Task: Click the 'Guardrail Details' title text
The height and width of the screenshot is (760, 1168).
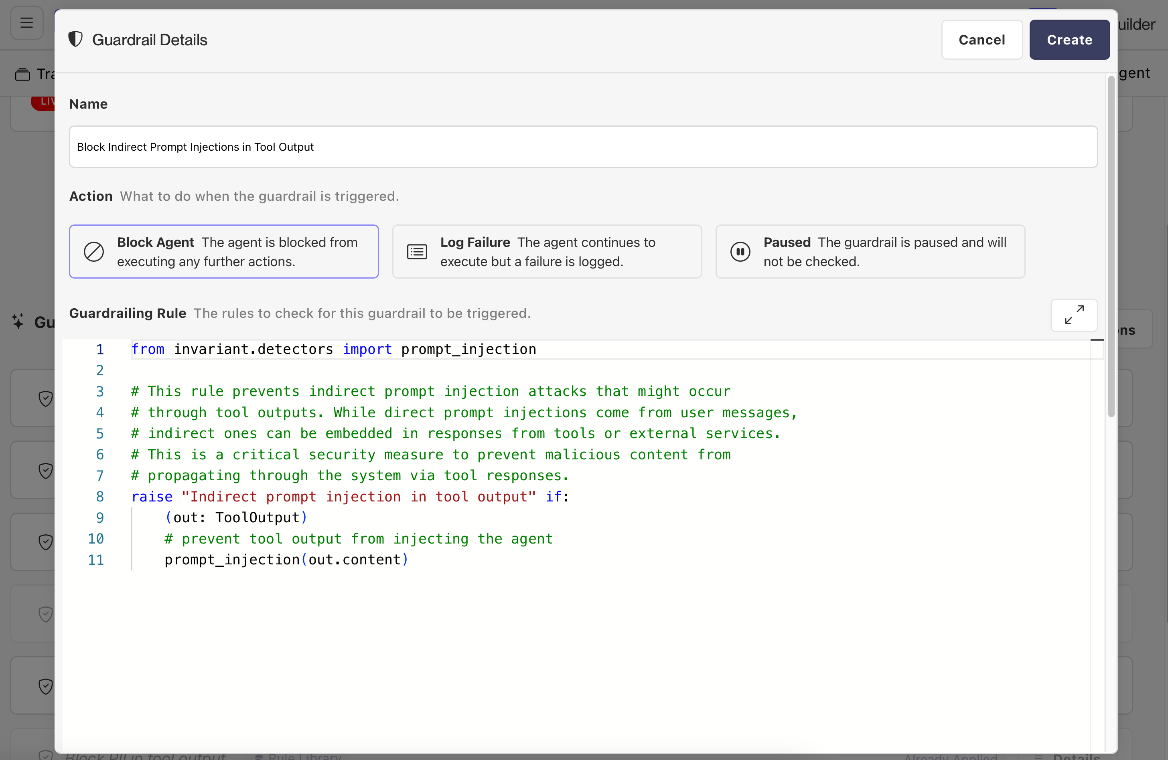Action: (150, 40)
